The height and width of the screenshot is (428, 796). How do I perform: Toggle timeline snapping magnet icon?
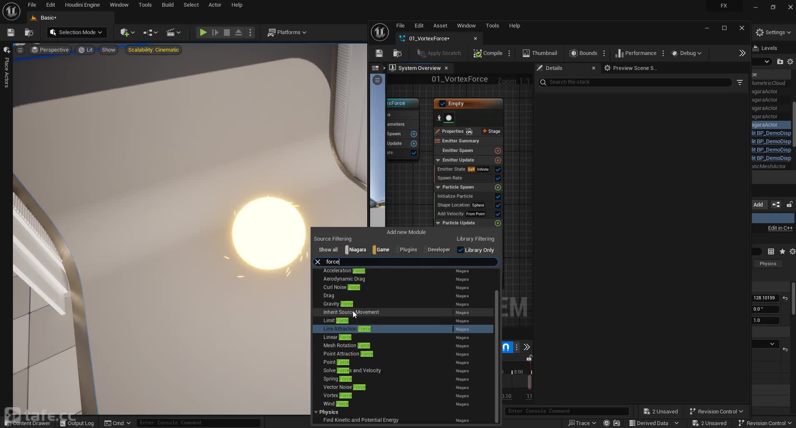506,347
